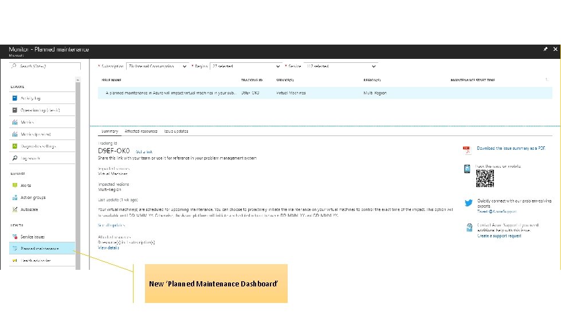The image size is (561, 315).
Task: Sort by the Issue Name column header
Action: tap(111, 80)
